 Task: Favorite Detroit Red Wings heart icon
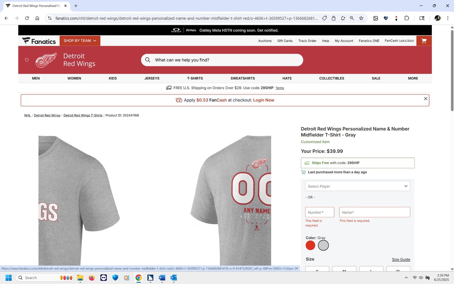(x=27, y=60)
